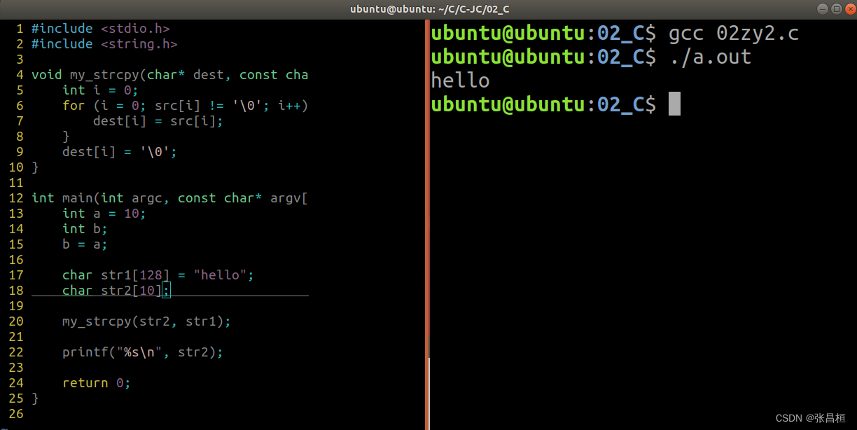
Task: Click the window title ubuntu@ubuntu: ~/C/C-JC/02_C
Action: point(428,8)
